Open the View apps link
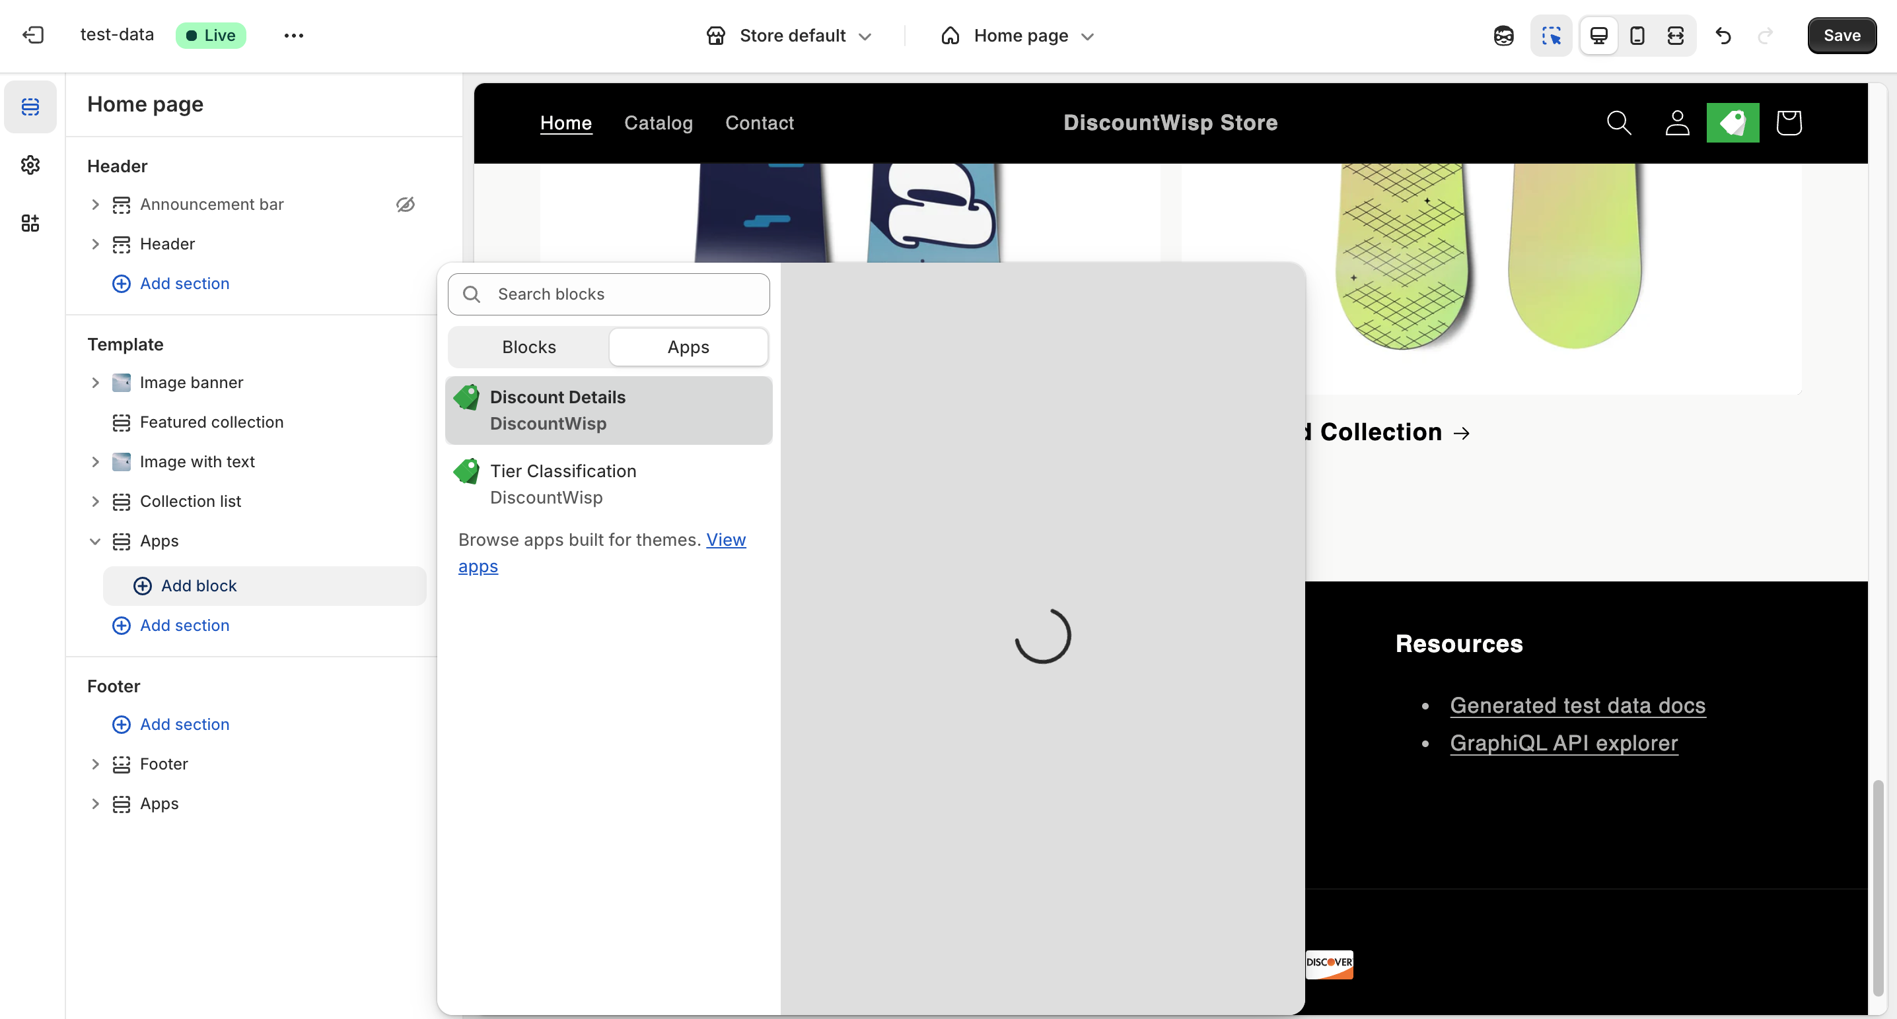The height and width of the screenshot is (1019, 1897). point(725,540)
